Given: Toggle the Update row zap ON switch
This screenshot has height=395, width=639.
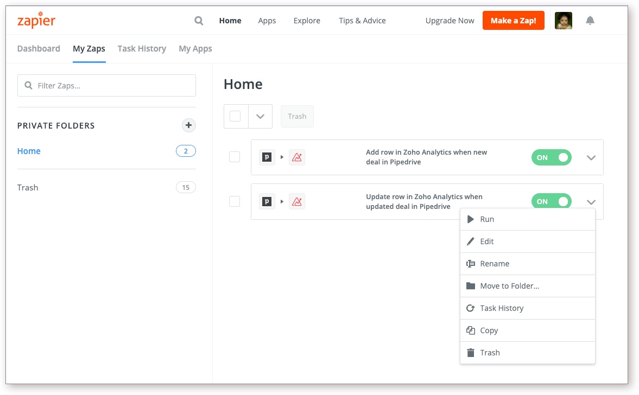Looking at the screenshot, I should pyautogui.click(x=551, y=201).
